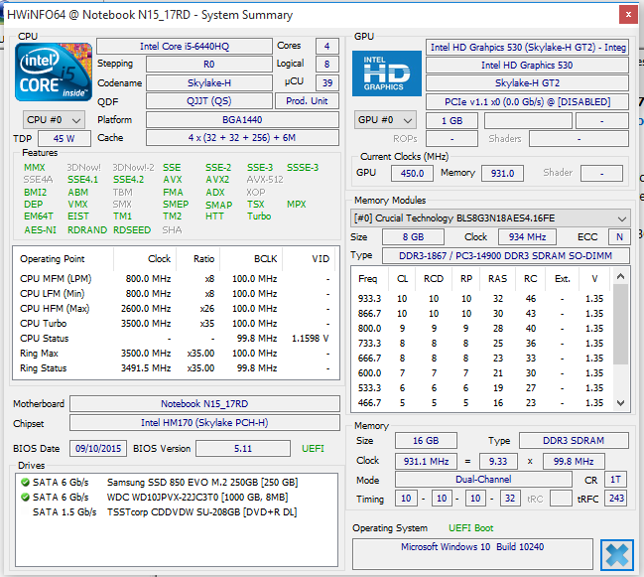Click the BIOS date 09/10/2015 field

(98, 448)
